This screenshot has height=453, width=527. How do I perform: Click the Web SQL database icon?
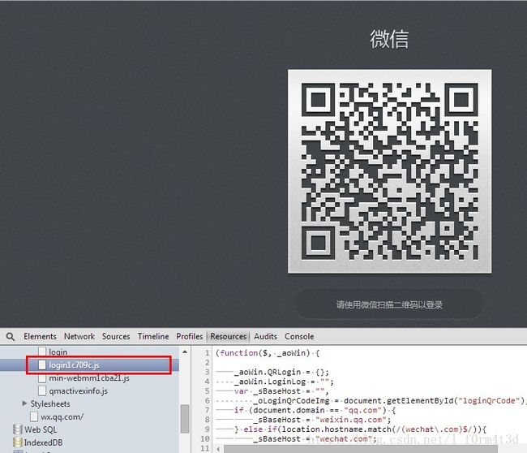(18, 429)
